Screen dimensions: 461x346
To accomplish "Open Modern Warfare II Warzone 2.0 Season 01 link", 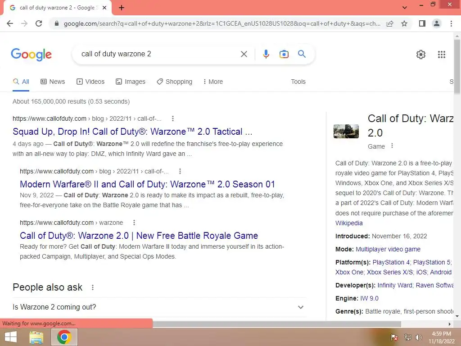I will pos(147,184).
